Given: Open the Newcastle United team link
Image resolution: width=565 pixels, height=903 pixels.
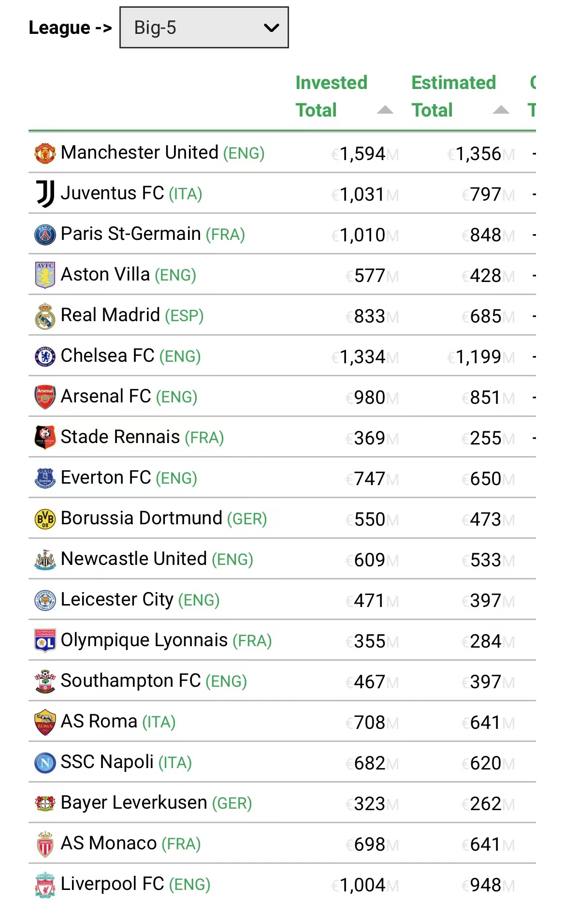Looking at the screenshot, I should [133, 559].
